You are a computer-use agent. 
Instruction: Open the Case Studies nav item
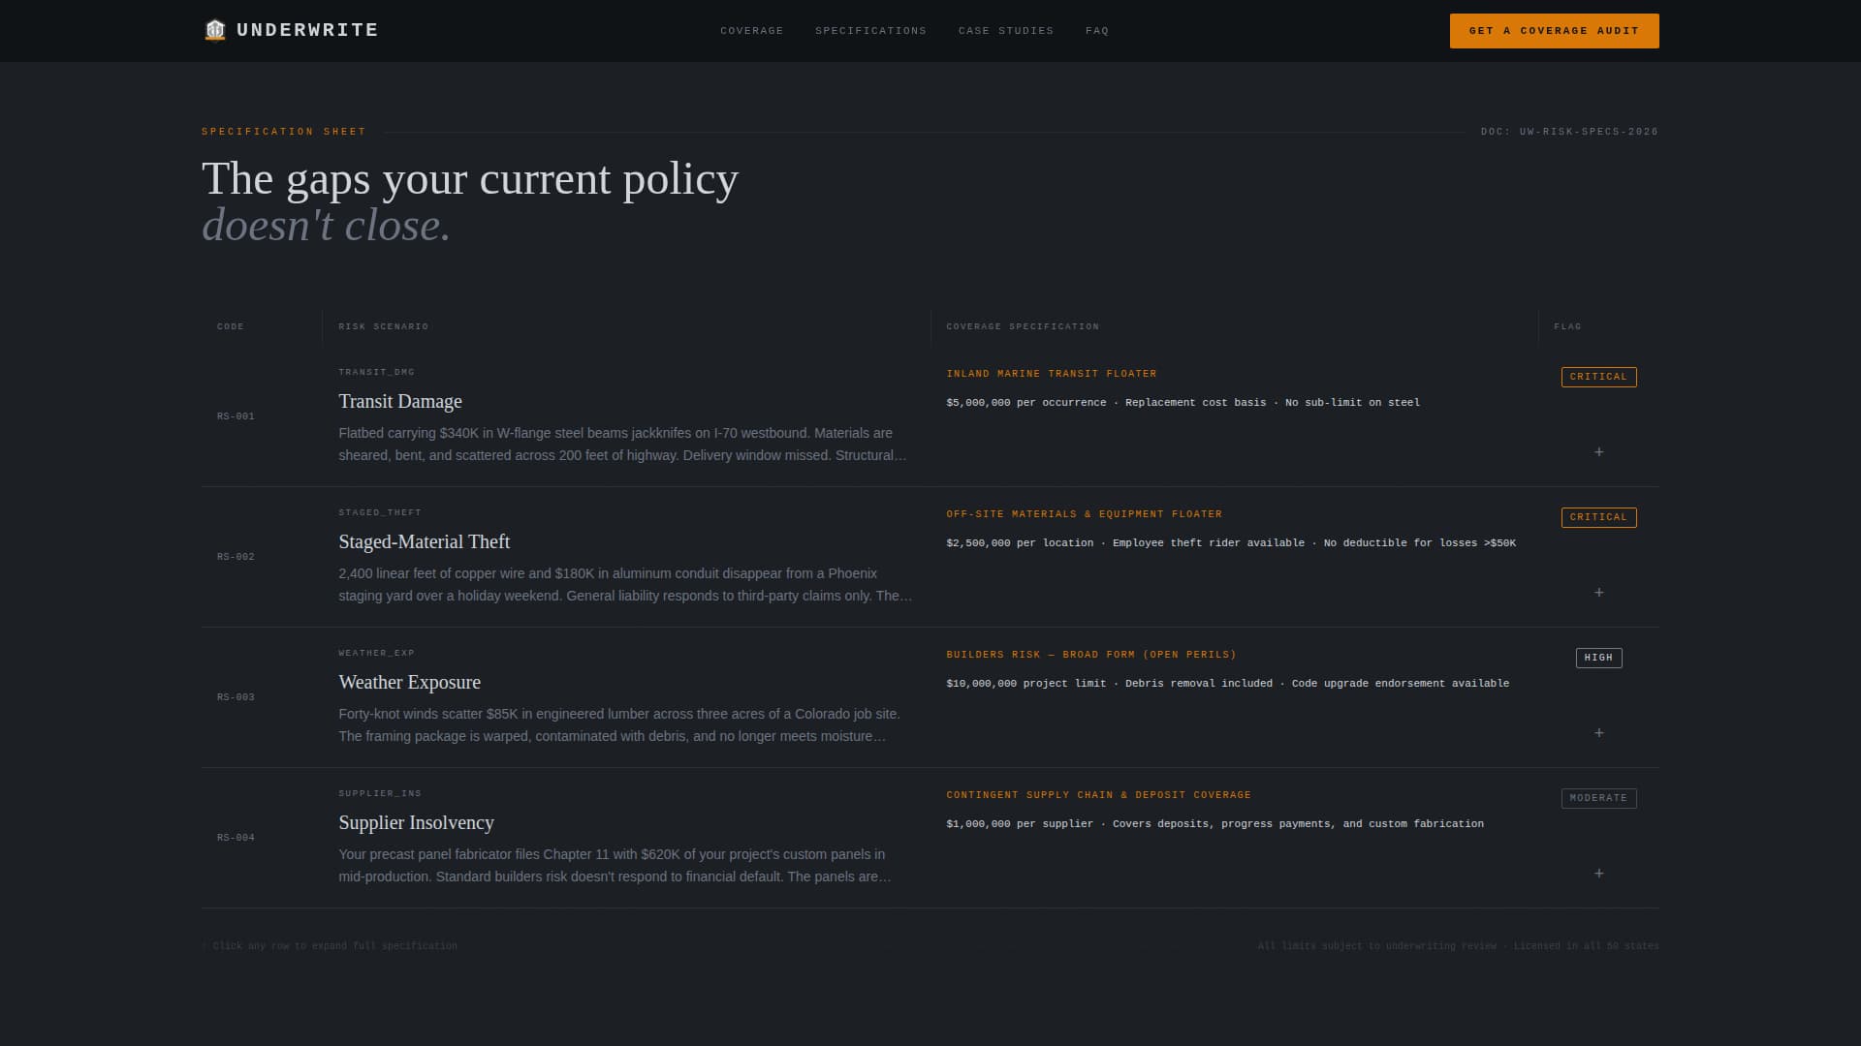click(1006, 31)
